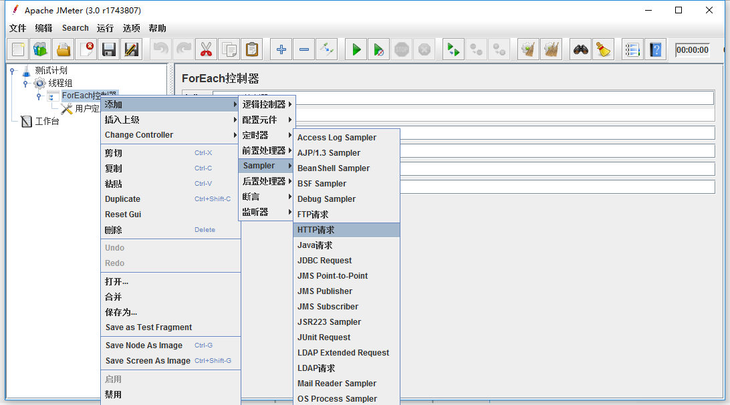This screenshot has width=730, height=405.
Task: Select the 测试计划 tree node
Action: pos(51,70)
